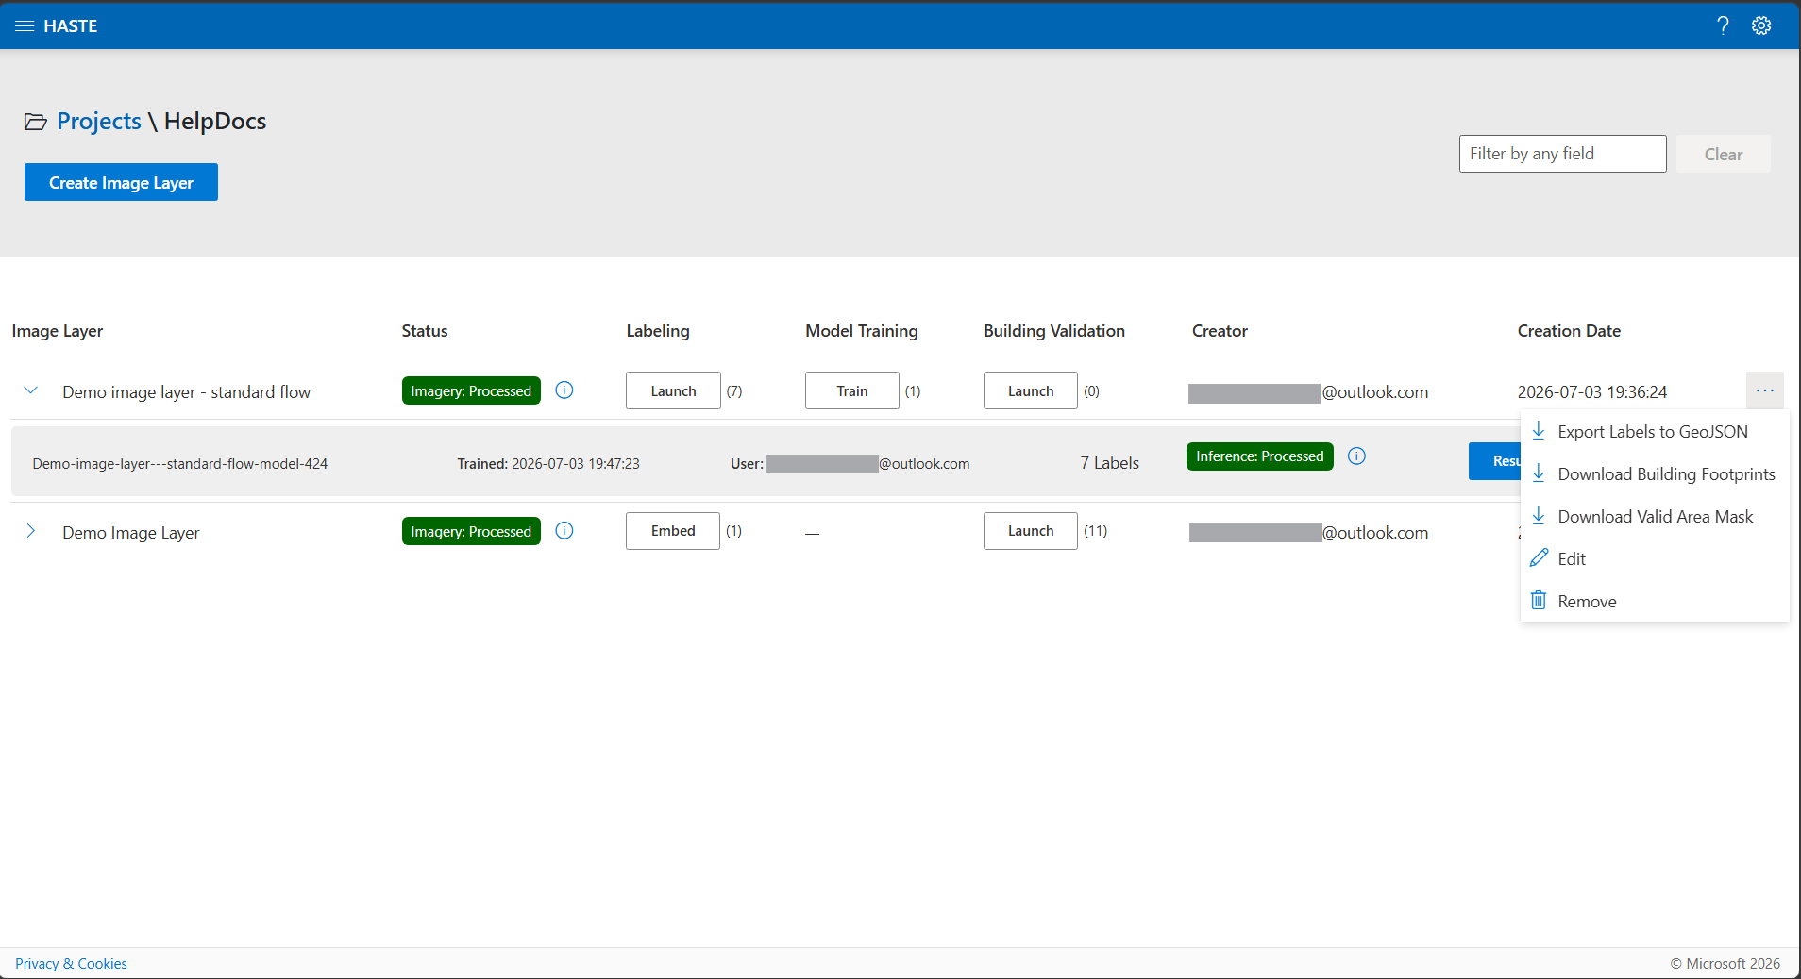Click info icon next to first Imagery: Processed
1801x979 pixels.
pyautogui.click(x=564, y=390)
